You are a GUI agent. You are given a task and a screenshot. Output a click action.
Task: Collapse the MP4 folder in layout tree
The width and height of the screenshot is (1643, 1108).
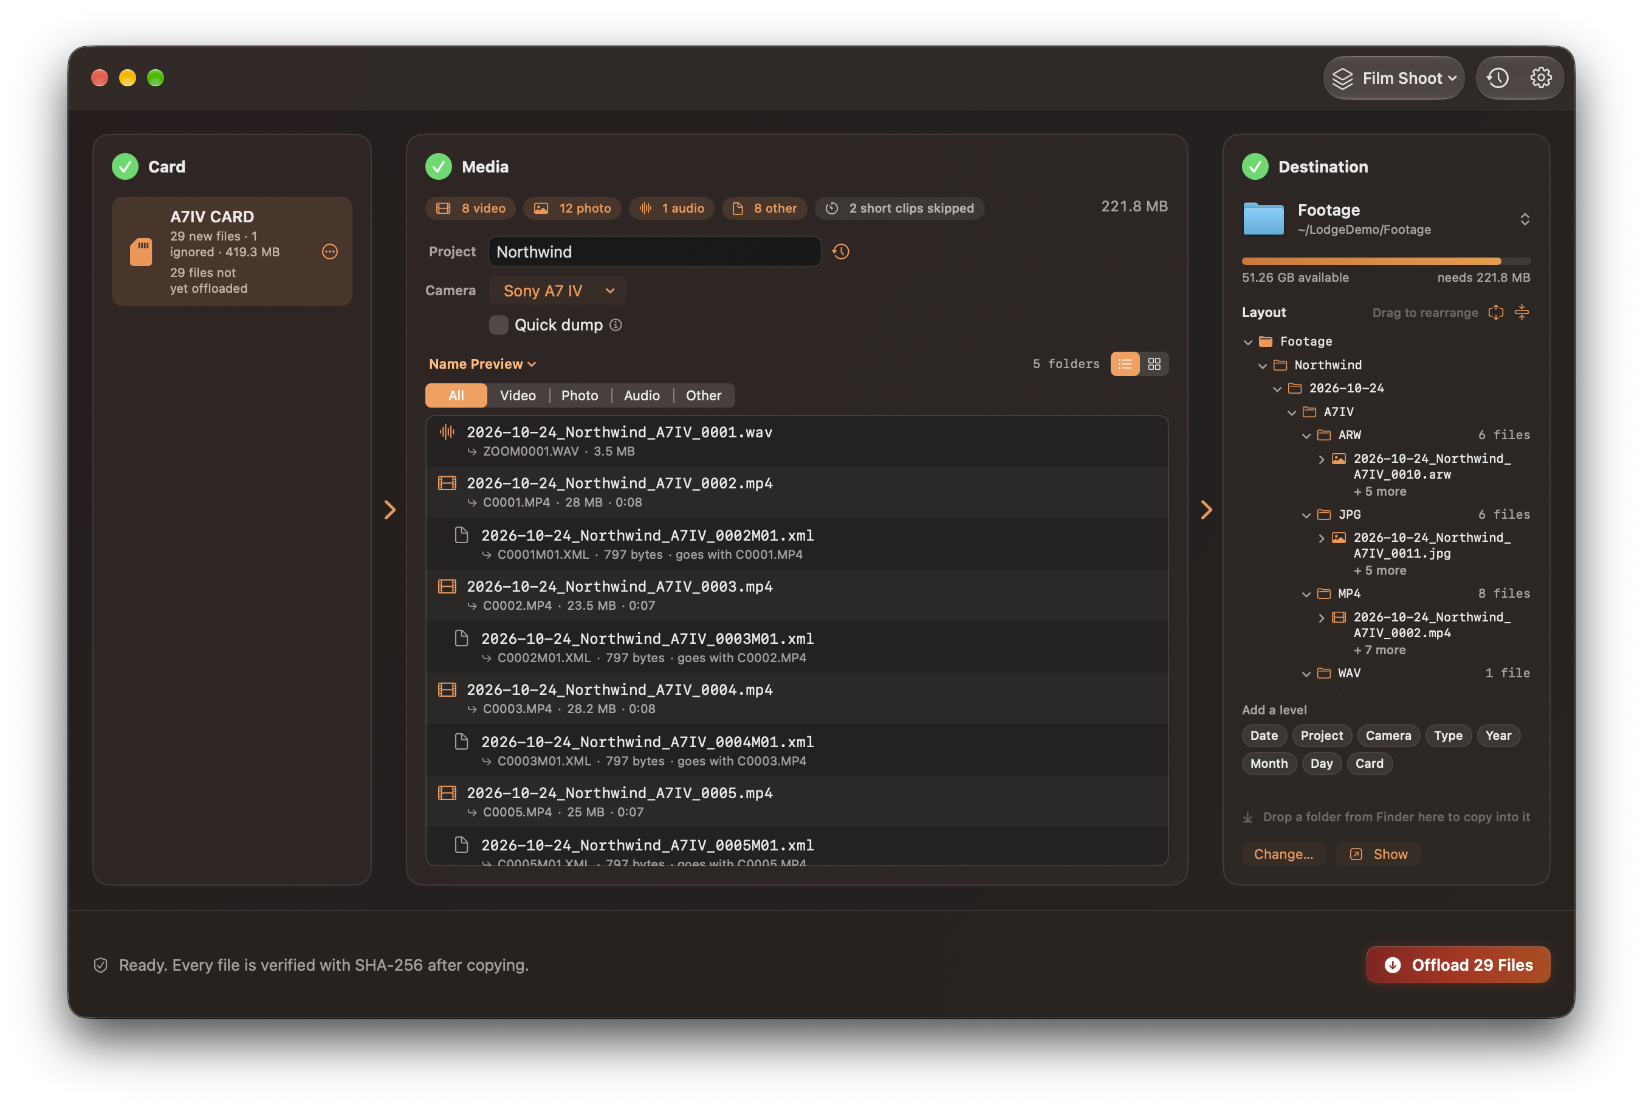tap(1306, 594)
